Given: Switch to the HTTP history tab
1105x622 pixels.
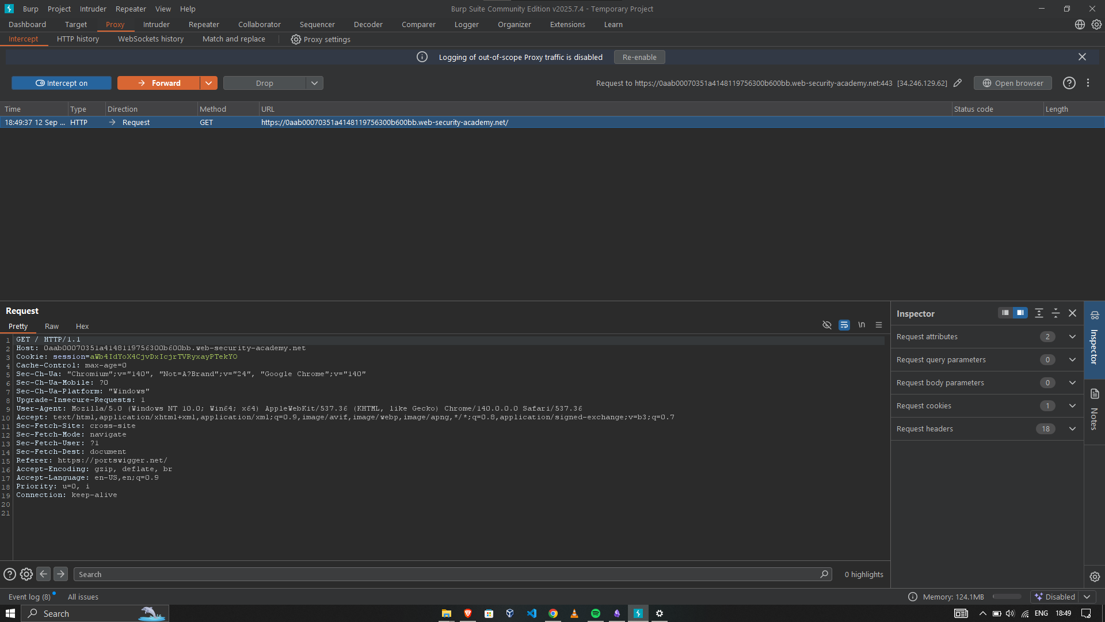Looking at the screenshot, I should pos(78,39).
